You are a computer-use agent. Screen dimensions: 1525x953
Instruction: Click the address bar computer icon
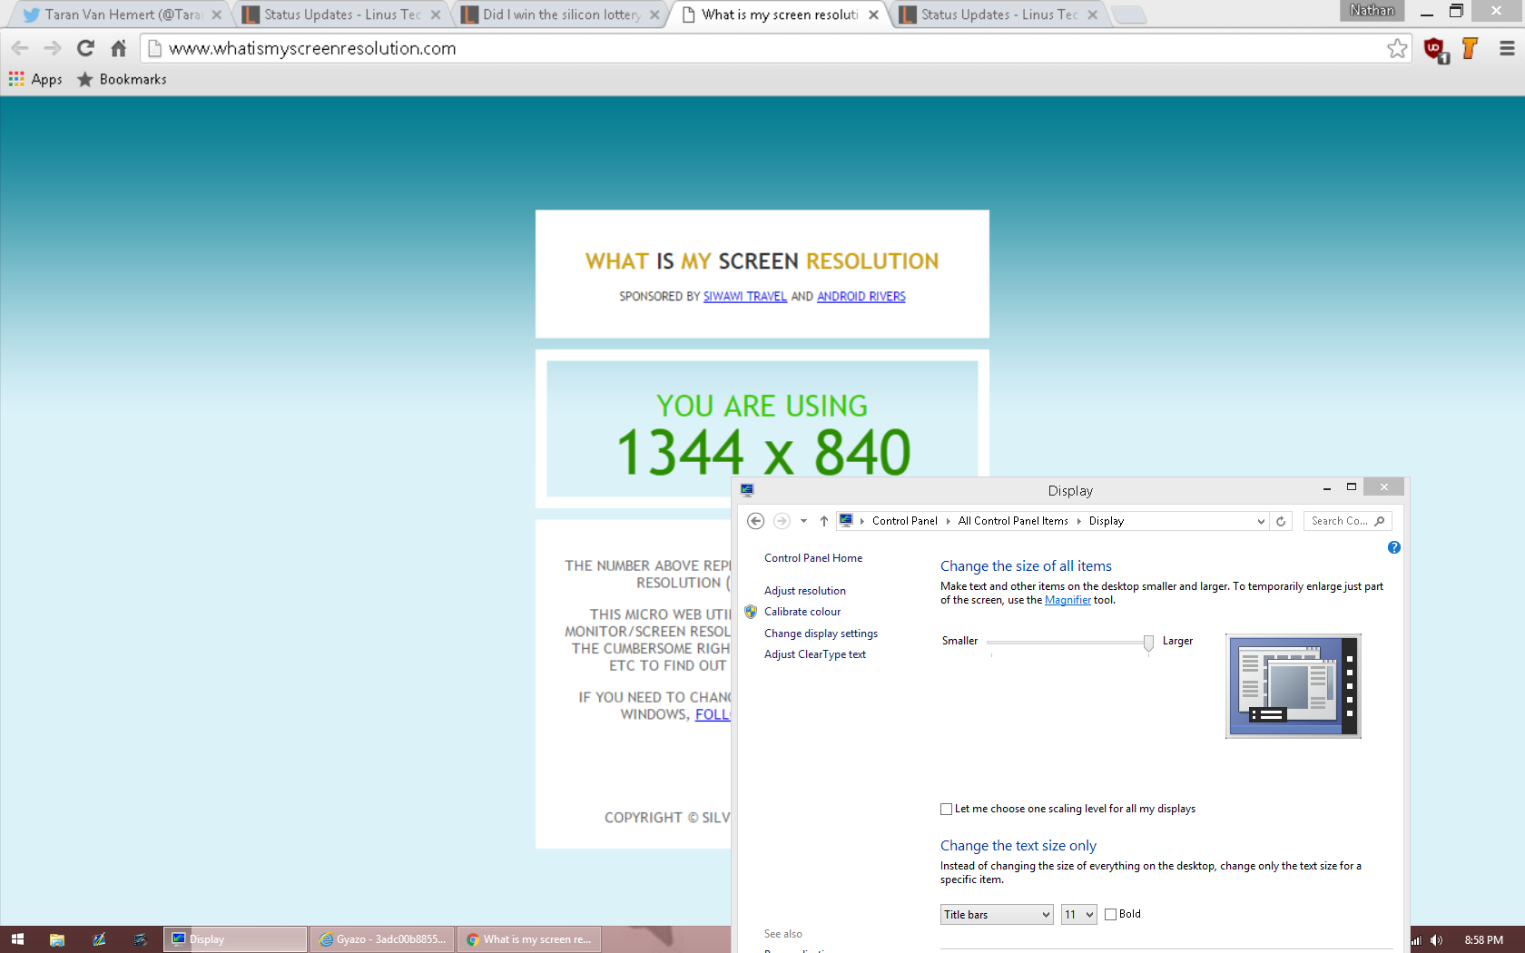coord(846,520)
